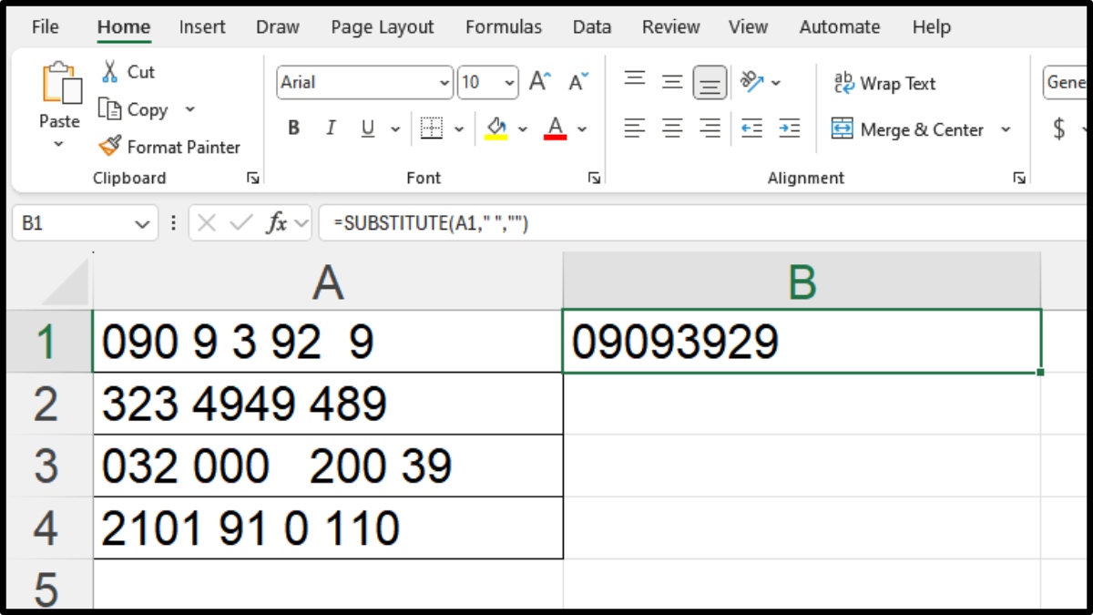Click the Increase Font Size icon
Image resolution: width=1093 pixels, height=615 pixels.
tap(538, 80)
